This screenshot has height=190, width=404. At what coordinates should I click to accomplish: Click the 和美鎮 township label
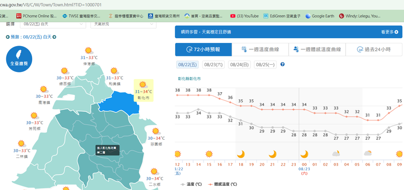114,84
